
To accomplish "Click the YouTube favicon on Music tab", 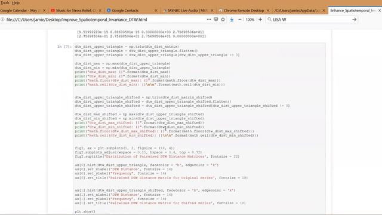I will point(53,11).
